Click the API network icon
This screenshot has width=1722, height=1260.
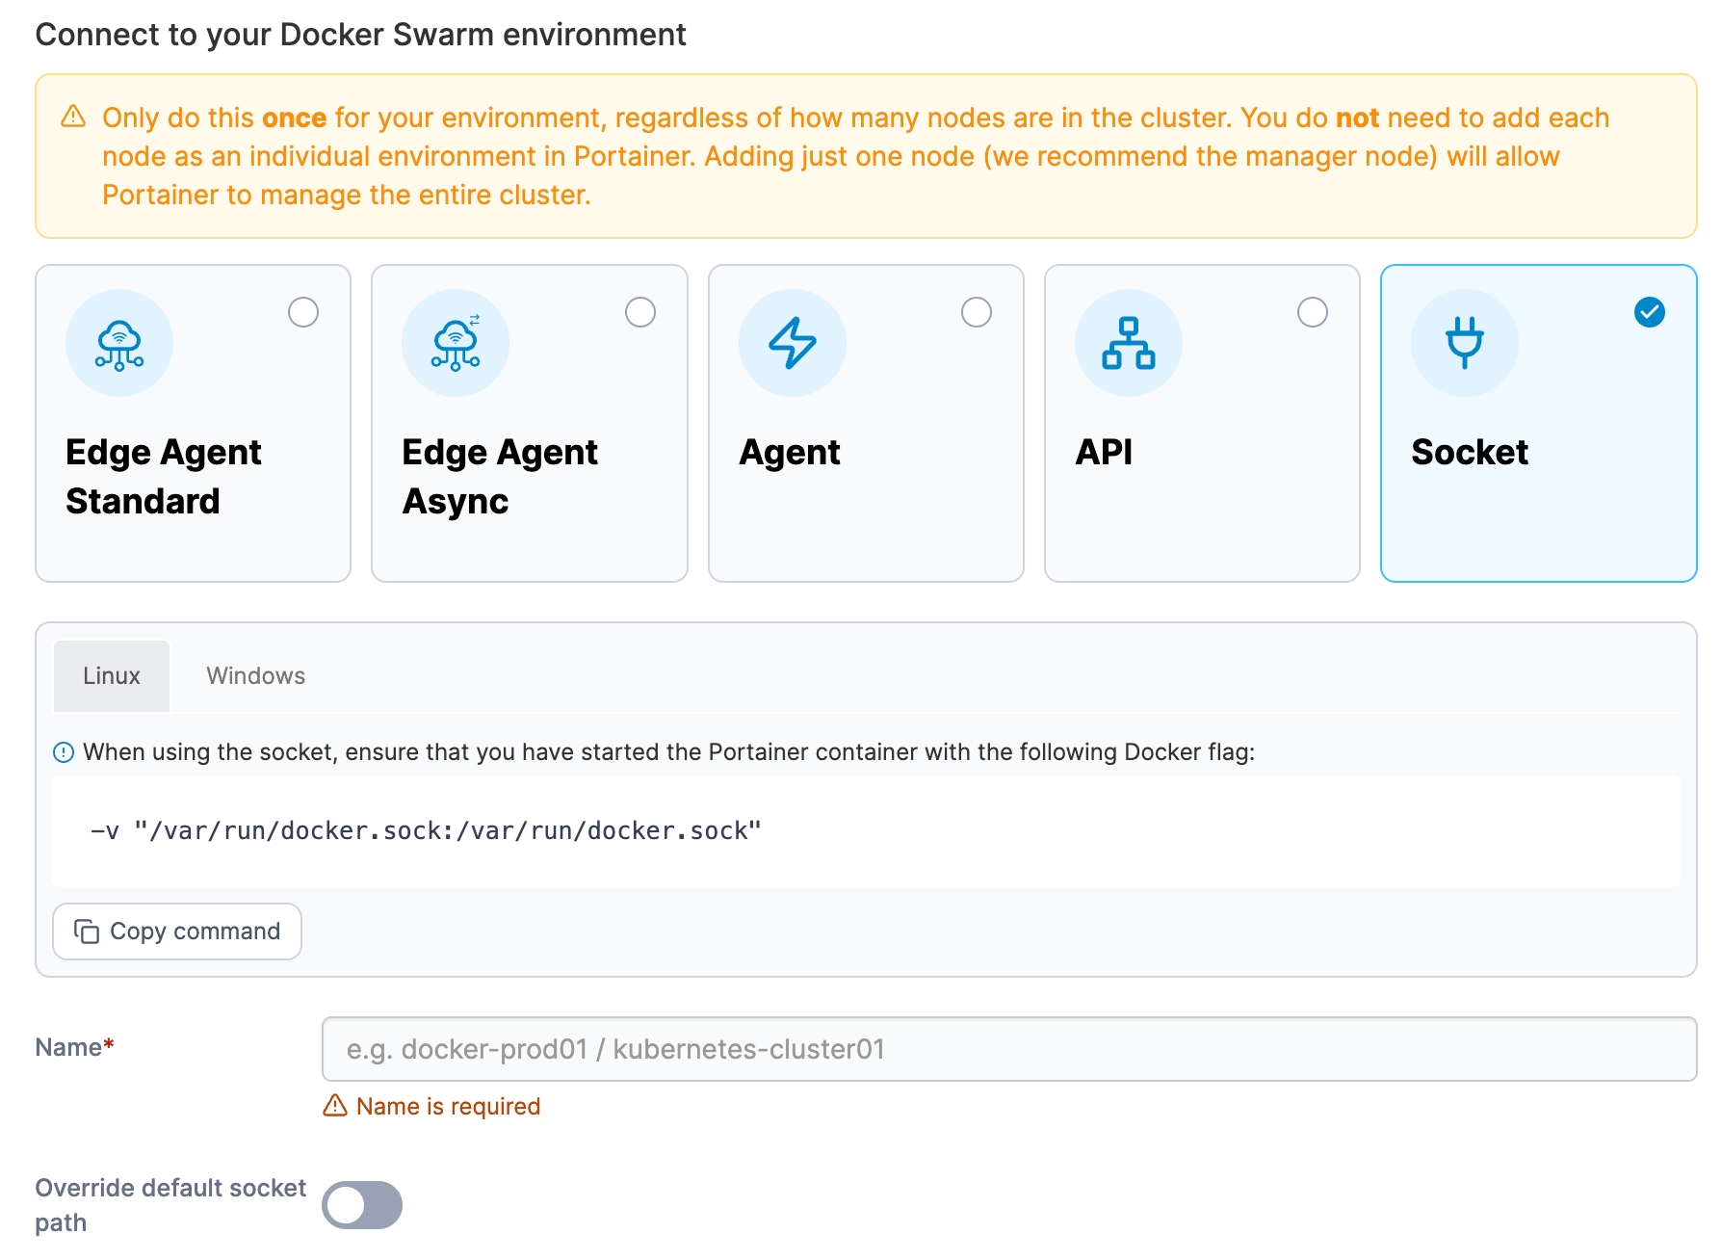click(x=1128, y=344)
